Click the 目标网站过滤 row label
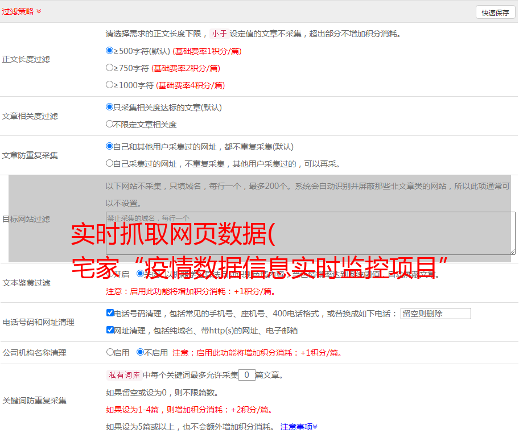The height and width of the screenshot is (437, 519). click(x=26, y=219)
